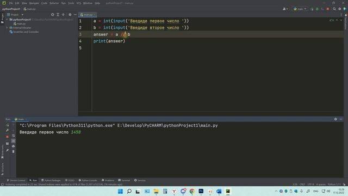The height and width of the screenshot is (196, 348).
Task: Hide the Run tool window
Action: [x=341, y=119]
